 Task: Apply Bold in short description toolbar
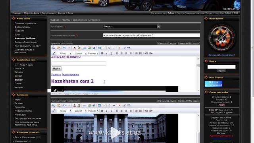pos(102,53)
